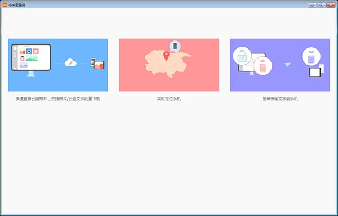
Task: Click the paper plane icon in purple banner
Action: 287,64
